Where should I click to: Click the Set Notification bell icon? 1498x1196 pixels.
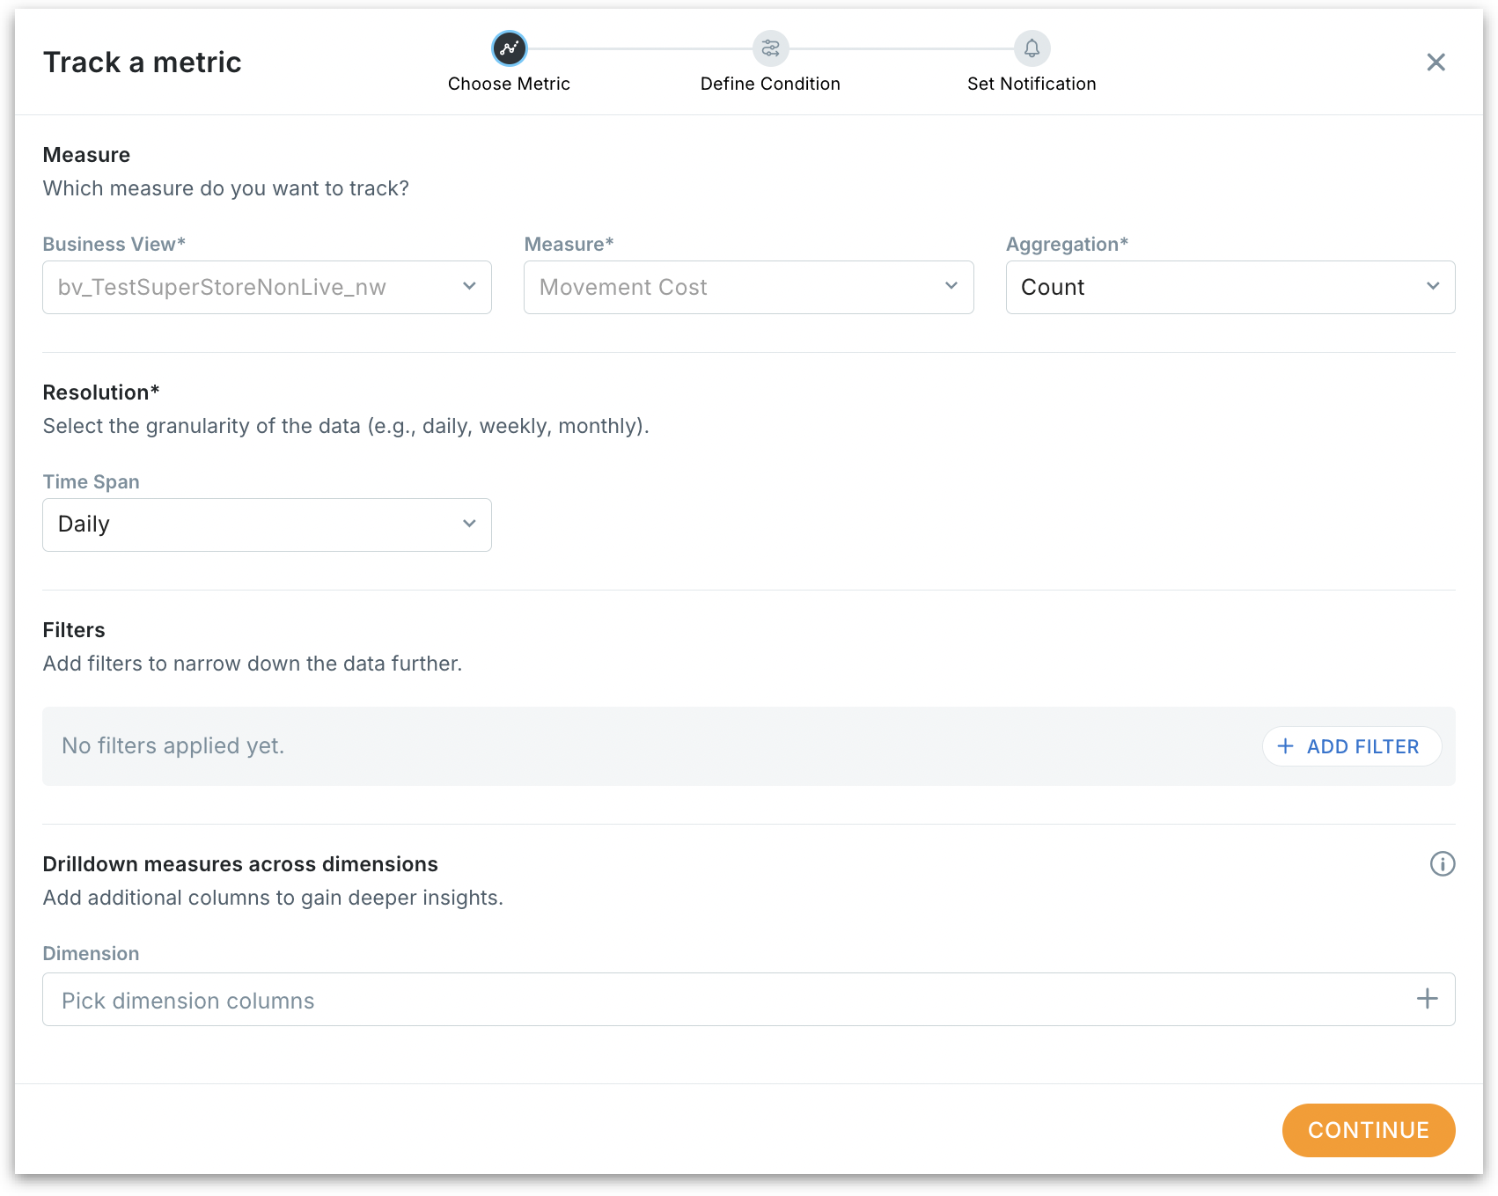(x=1032, y=48)
